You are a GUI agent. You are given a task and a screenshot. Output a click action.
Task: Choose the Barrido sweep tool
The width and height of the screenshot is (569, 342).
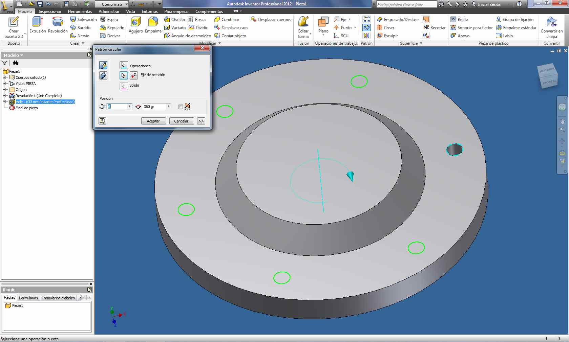pyautogui.click(x=80, y=28)
